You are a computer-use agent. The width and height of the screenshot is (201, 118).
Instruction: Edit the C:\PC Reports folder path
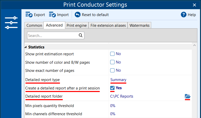pyautogui.click(x=122, y=96)
